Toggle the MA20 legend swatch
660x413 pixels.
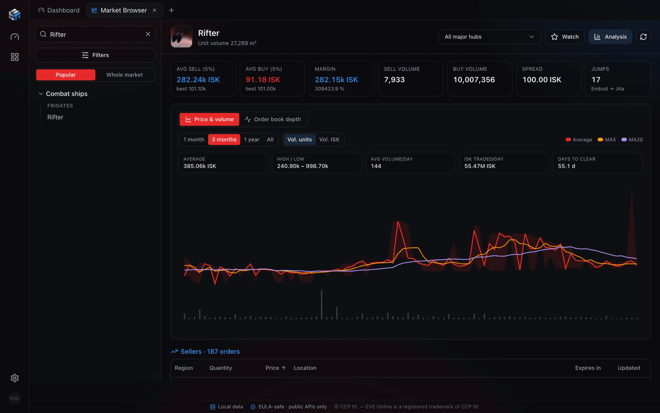click(624, 140)
